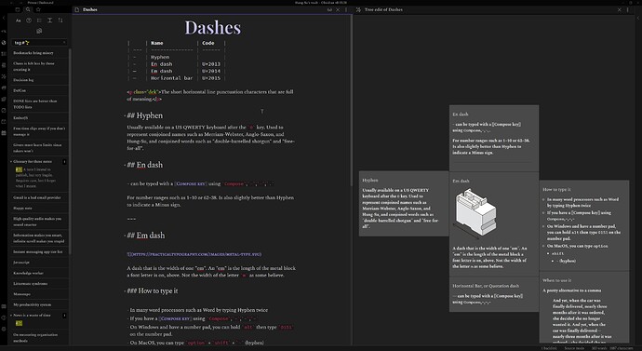
Task: Open the file explorer tab icon
Action: 18,9
